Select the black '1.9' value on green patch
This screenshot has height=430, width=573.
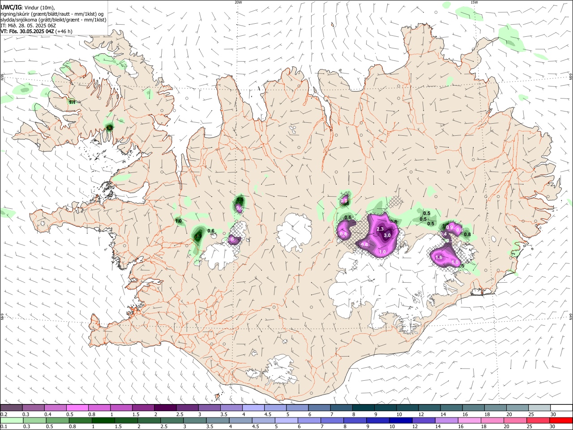(x=197, y=235)
